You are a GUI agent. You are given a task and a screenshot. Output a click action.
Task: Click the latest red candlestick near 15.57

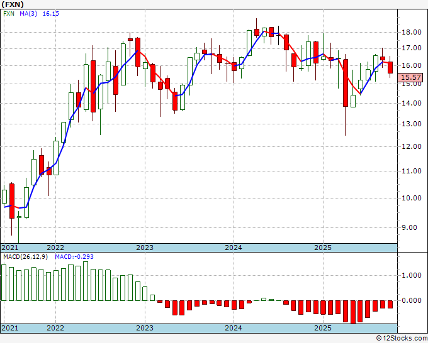click(x=390, y=67)
